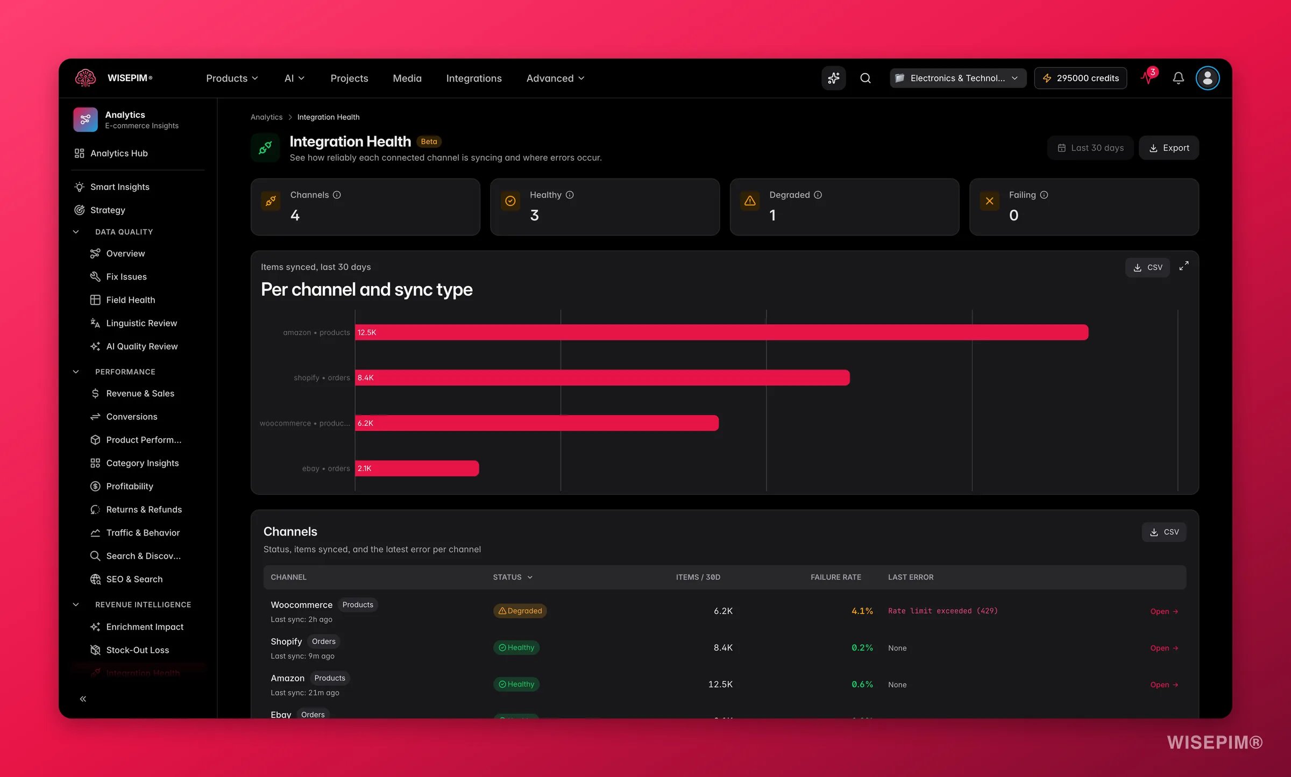Open the Woocommerce channel row link

tap(1164, 611)
